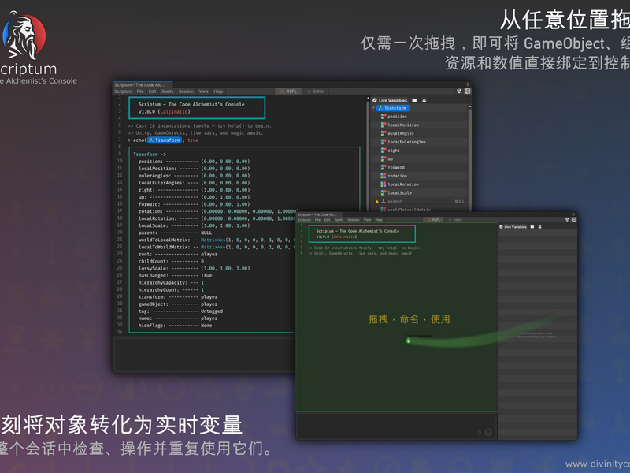Open the bell notifications tab in back window
This screenshot has width=630, height=473.
click(424, 100)
